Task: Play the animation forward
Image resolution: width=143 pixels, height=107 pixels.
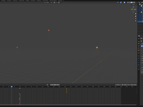Action: 56,85
